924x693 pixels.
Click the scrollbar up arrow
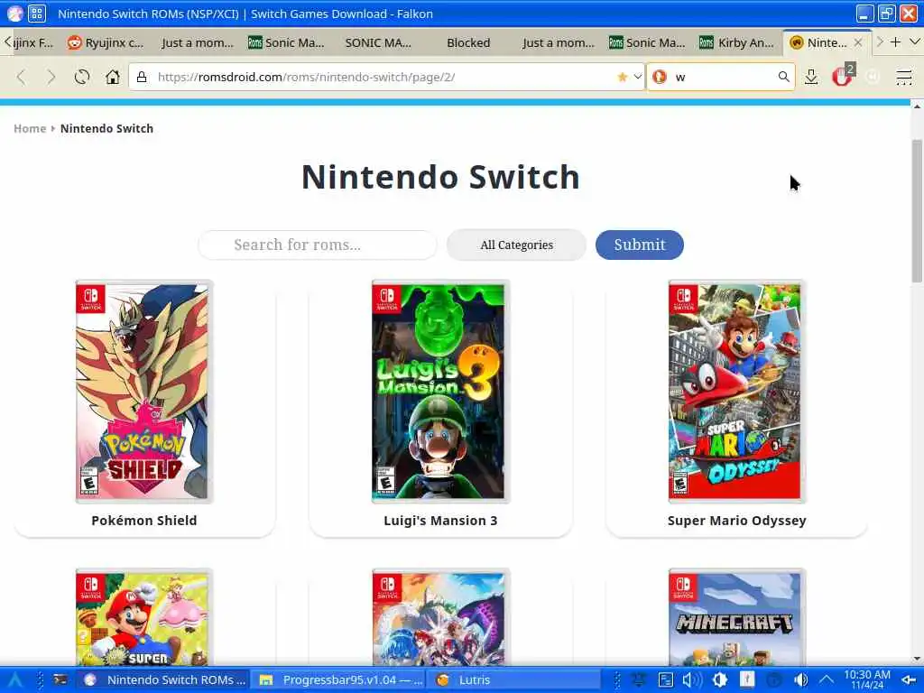(917, 106)
